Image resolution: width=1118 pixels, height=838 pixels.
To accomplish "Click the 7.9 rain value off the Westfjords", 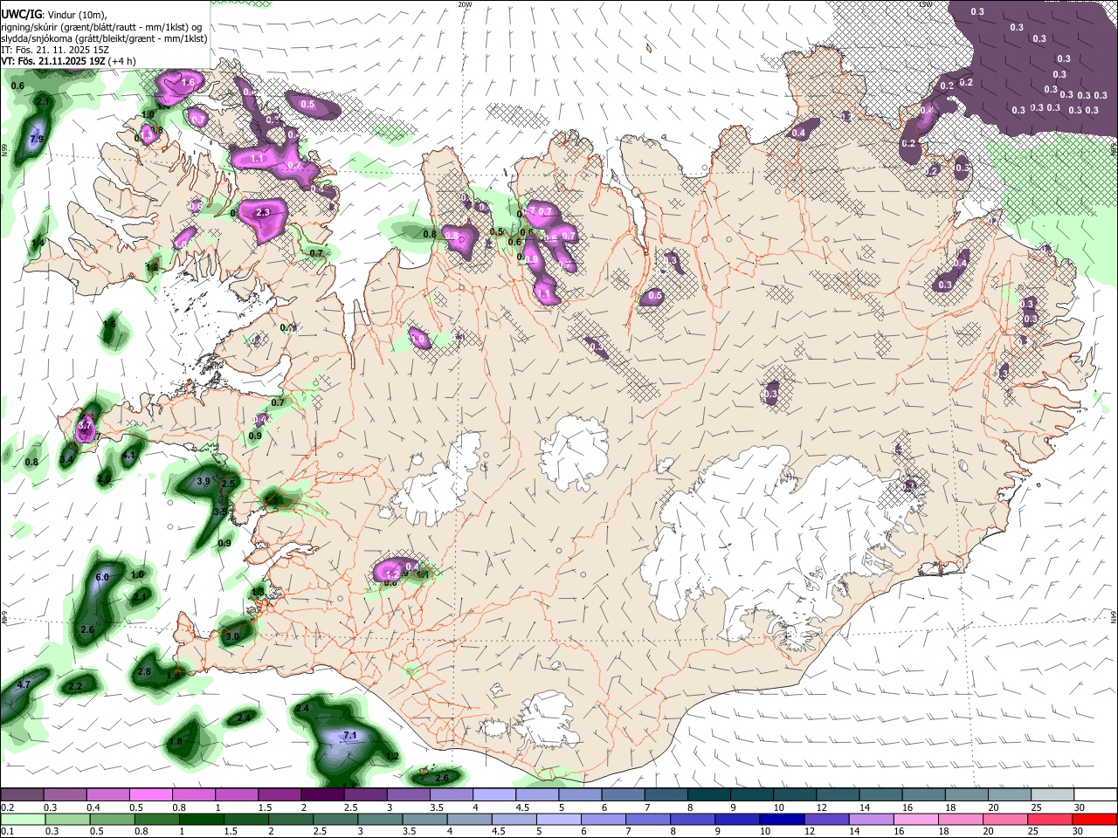I will tap(36, 139).
